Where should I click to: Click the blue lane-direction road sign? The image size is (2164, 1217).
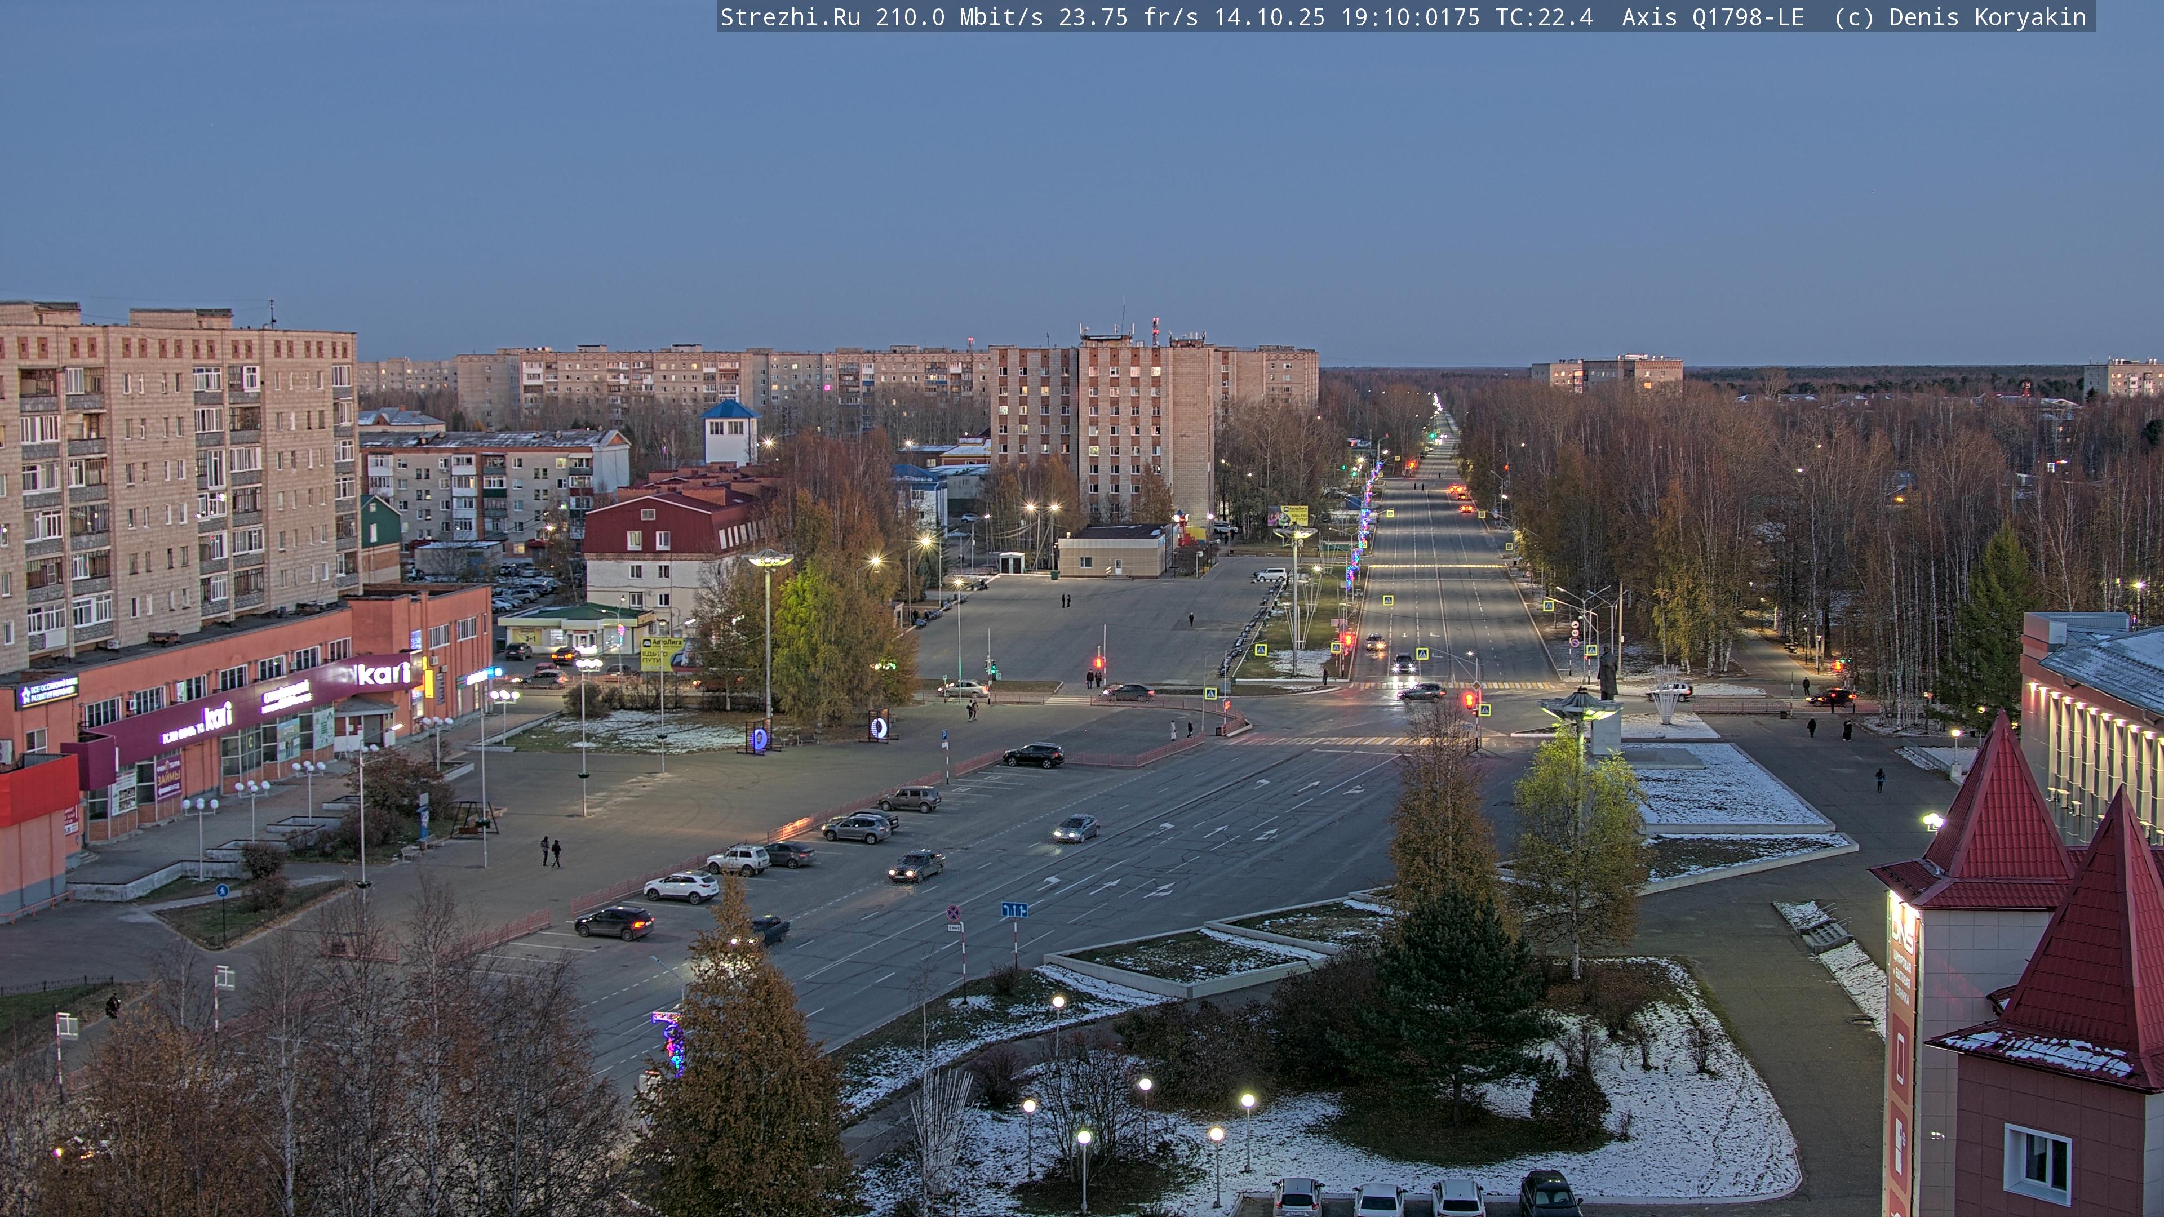(1014, 909)
